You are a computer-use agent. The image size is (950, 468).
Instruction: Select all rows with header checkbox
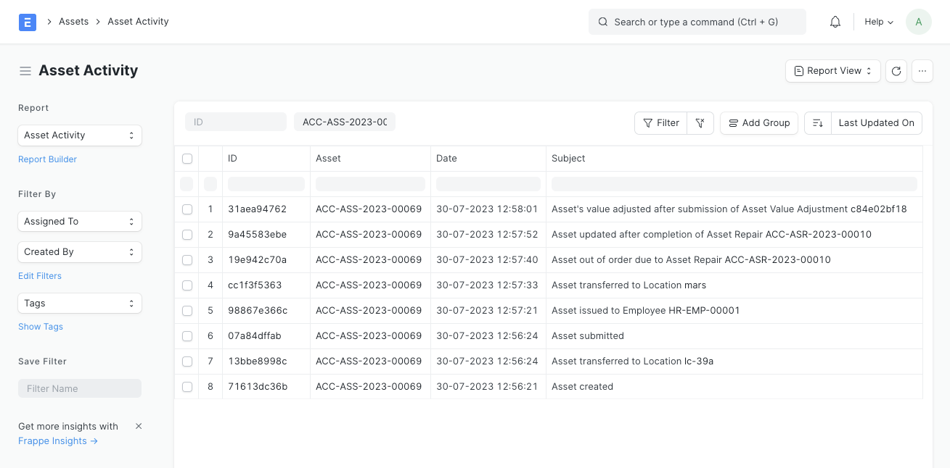tap(187, 159)
